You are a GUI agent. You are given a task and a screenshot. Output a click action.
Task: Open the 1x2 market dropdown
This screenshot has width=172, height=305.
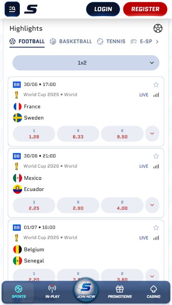click(86, 63)
